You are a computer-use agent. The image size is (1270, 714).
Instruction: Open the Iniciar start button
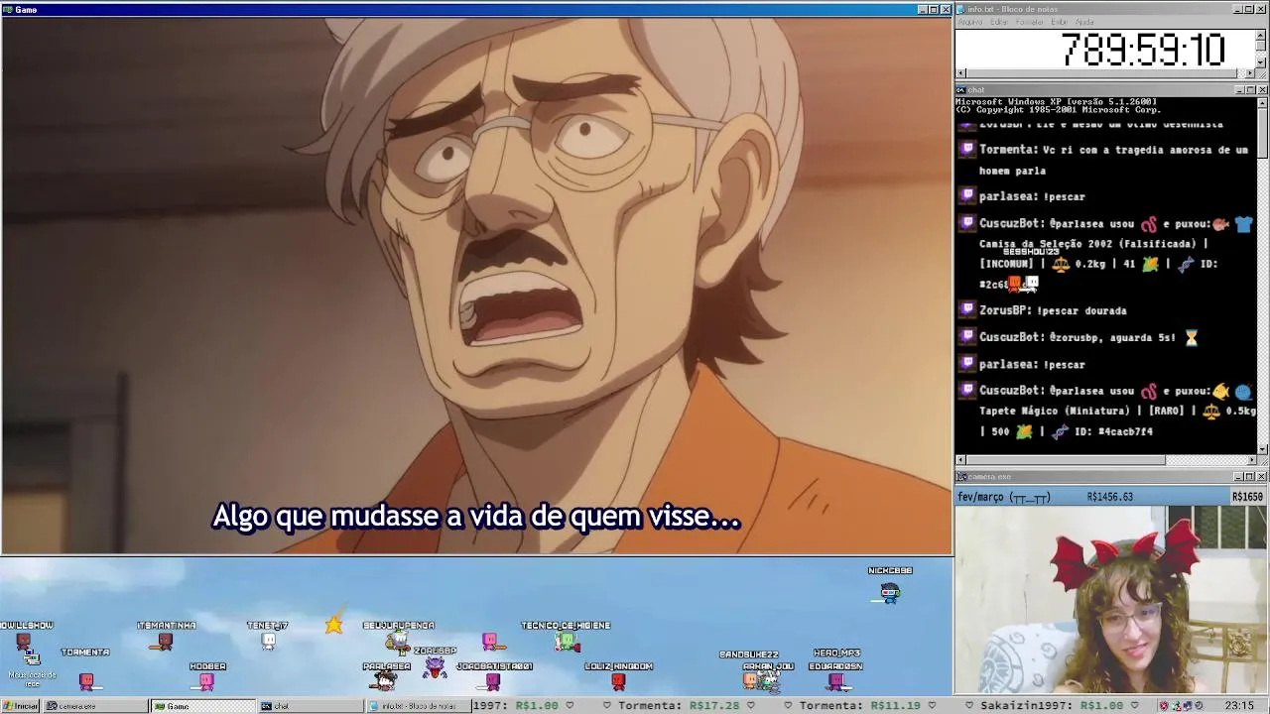[x=20, y=706]
